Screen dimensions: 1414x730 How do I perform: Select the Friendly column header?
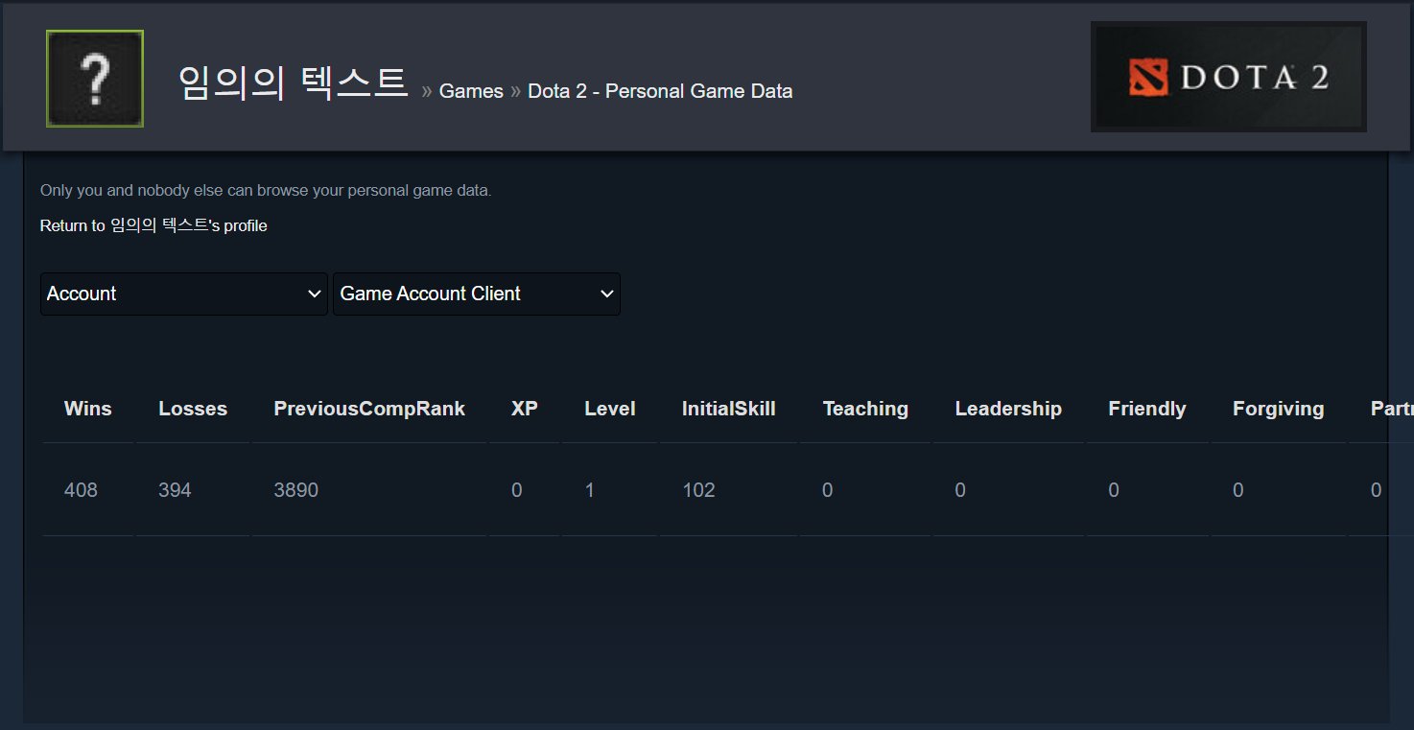coord(1147,409)
